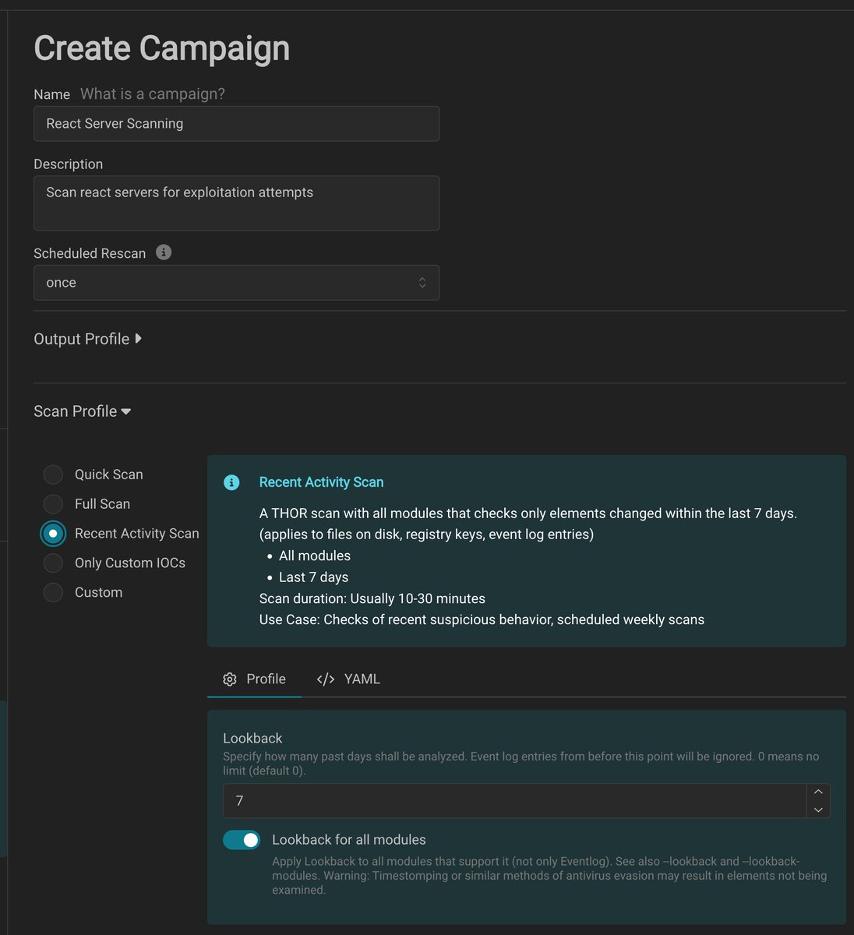Collapse the Scan Profile section

82,411
